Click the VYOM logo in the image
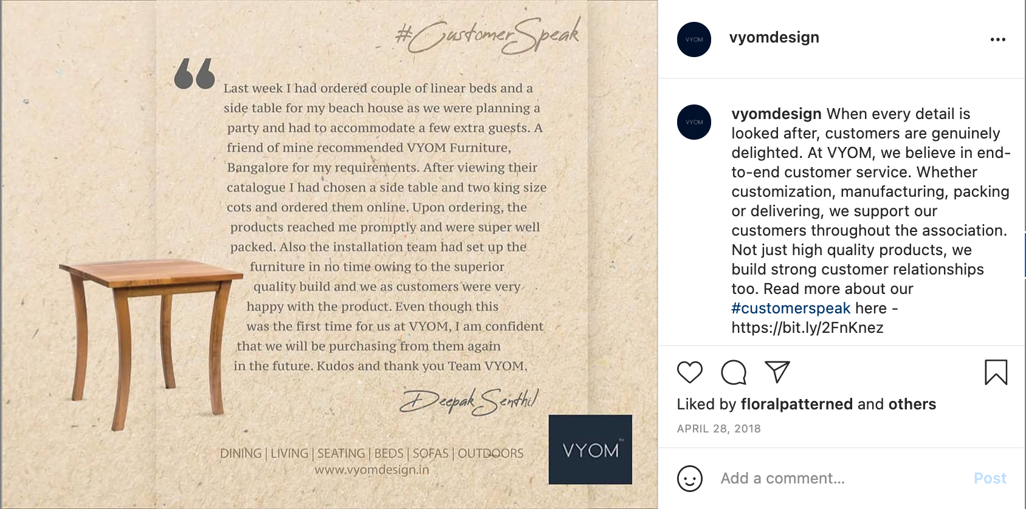Viewport: 1026px width, 509px height. 590,449
